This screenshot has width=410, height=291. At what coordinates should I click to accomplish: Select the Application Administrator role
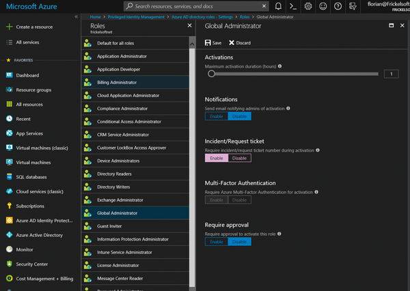[x=135, y=56]
